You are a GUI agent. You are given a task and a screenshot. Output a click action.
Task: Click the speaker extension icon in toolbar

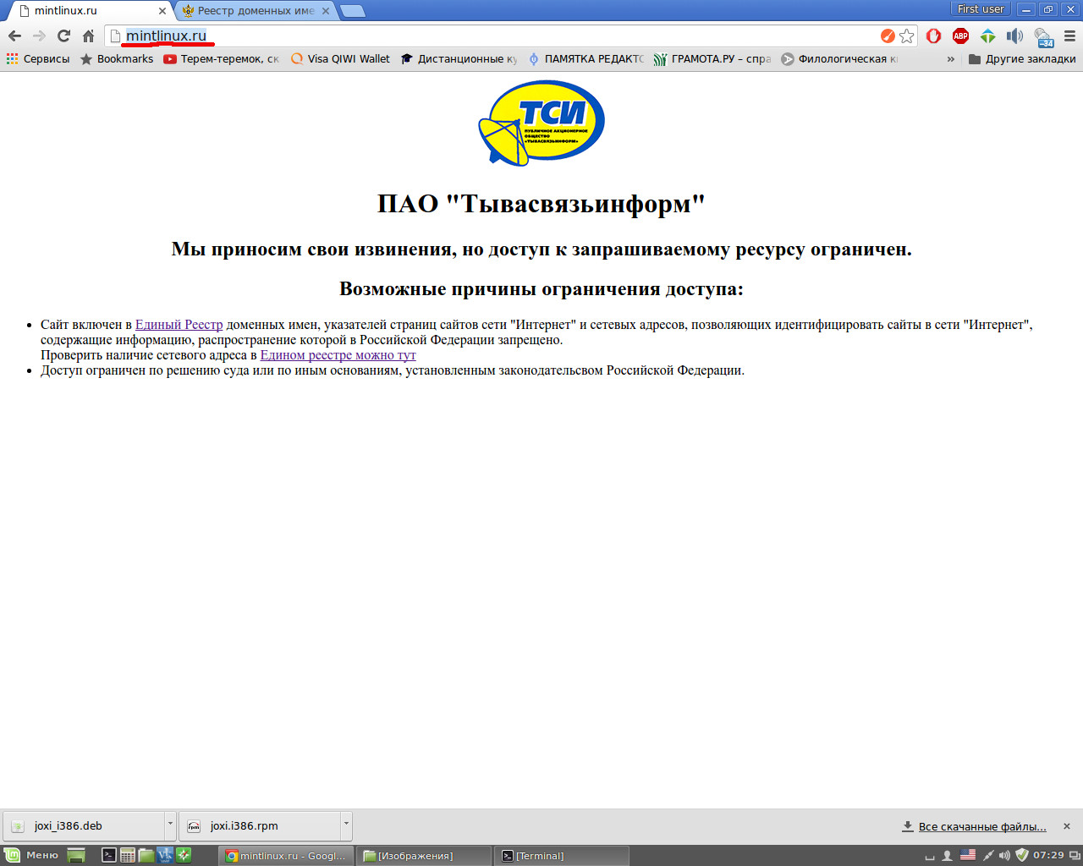click(1014, 36)
